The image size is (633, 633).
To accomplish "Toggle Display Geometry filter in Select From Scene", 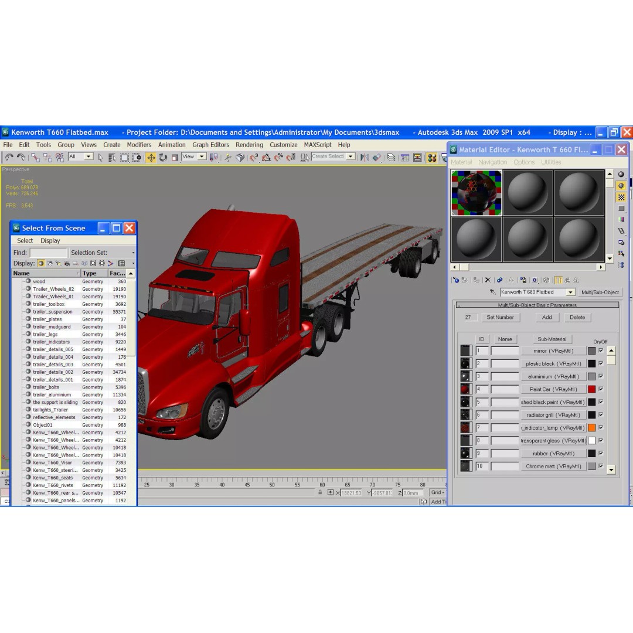I will 41,263.
